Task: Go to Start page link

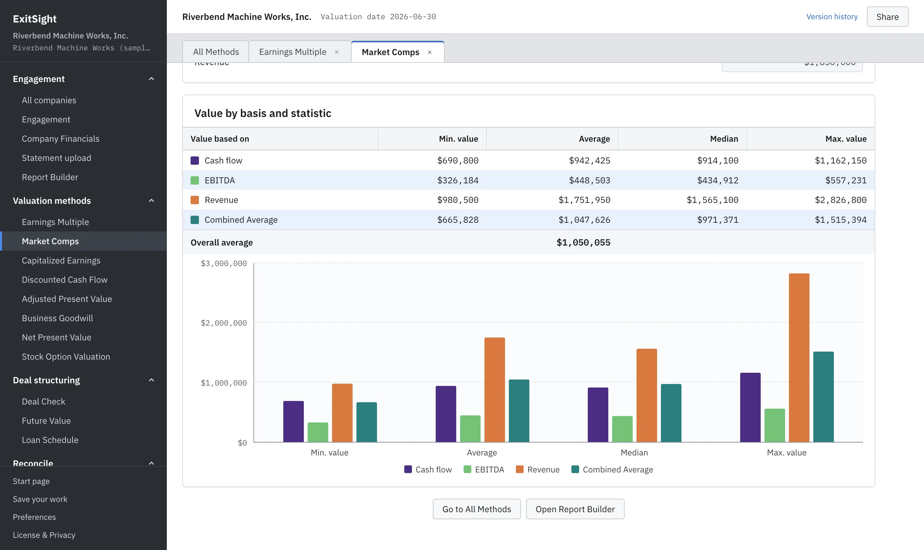Action: point(31,481)
